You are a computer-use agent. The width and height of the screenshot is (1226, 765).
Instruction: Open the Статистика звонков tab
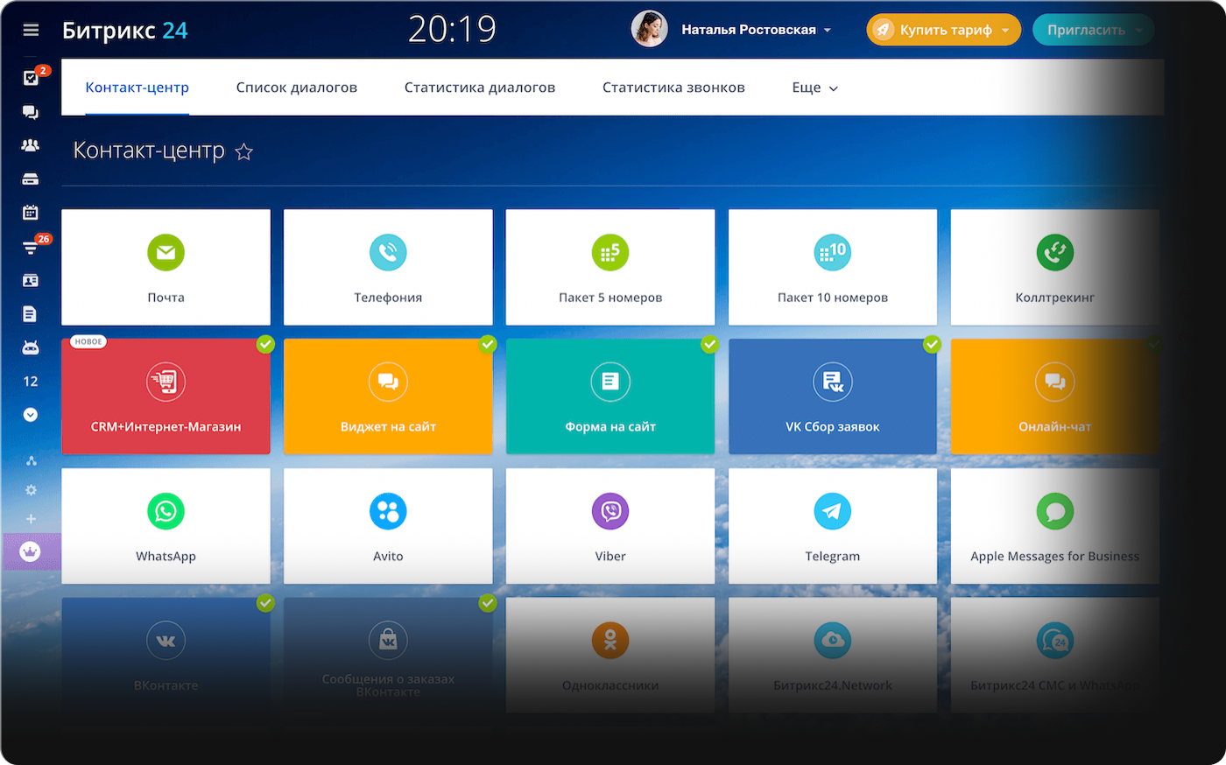(x=673, y=88)
